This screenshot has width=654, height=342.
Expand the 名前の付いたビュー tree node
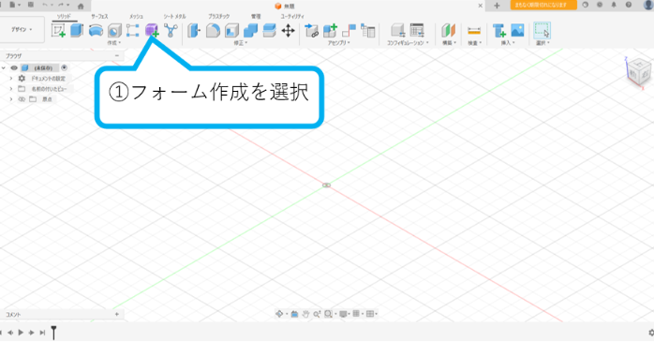(11, 89)
